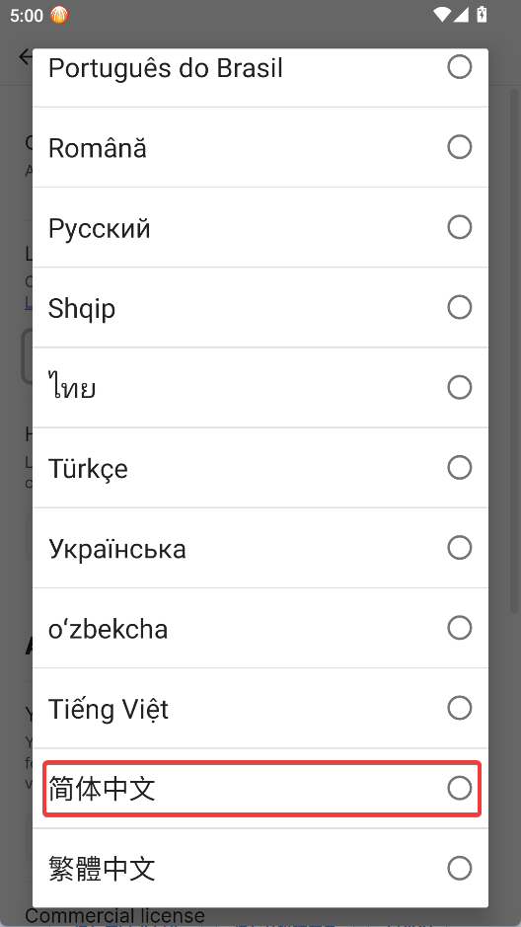
Task: Select Українська radio button
Action: (x=459, y=548)
